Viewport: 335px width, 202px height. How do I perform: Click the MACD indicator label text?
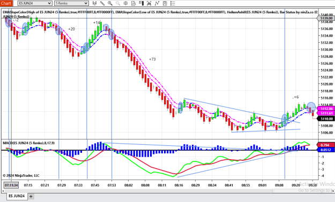tap(29, 143)
